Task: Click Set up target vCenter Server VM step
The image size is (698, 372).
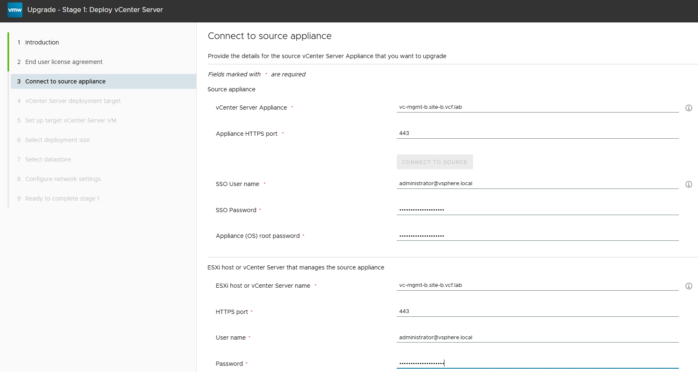Action: pyautogui.click(x=71, y=120)
